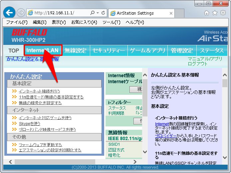This screenshot has width=231, height=173.
Task: Click the browser Home icon
Action: pyautogui.click(x=207, y=13)
